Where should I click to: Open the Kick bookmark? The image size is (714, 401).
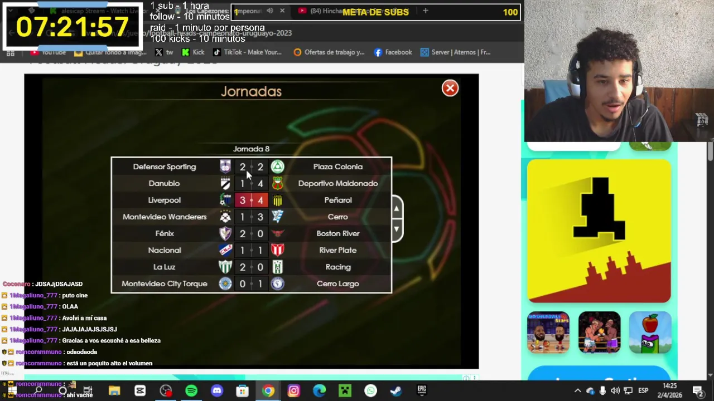pyautogui.click(x=192, y=52)
